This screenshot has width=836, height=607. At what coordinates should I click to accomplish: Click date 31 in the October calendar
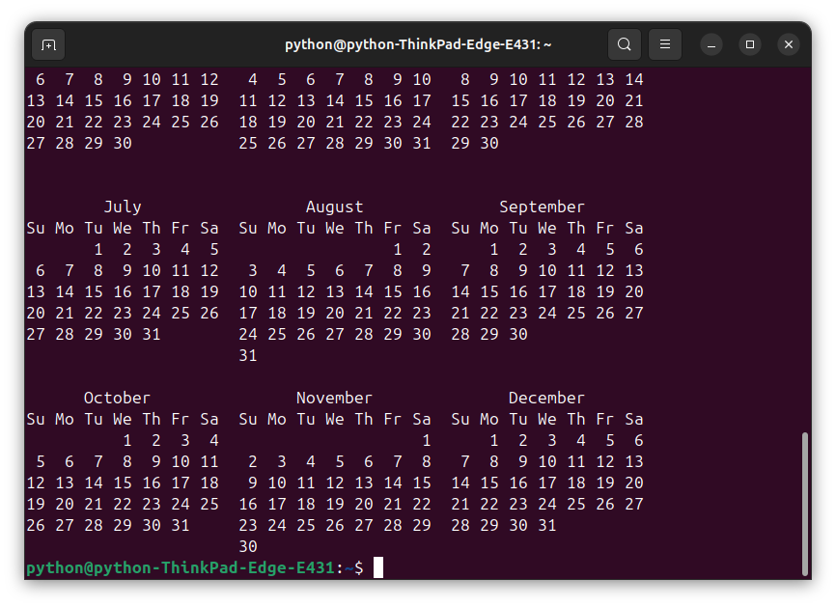click(x=181, y=526)
